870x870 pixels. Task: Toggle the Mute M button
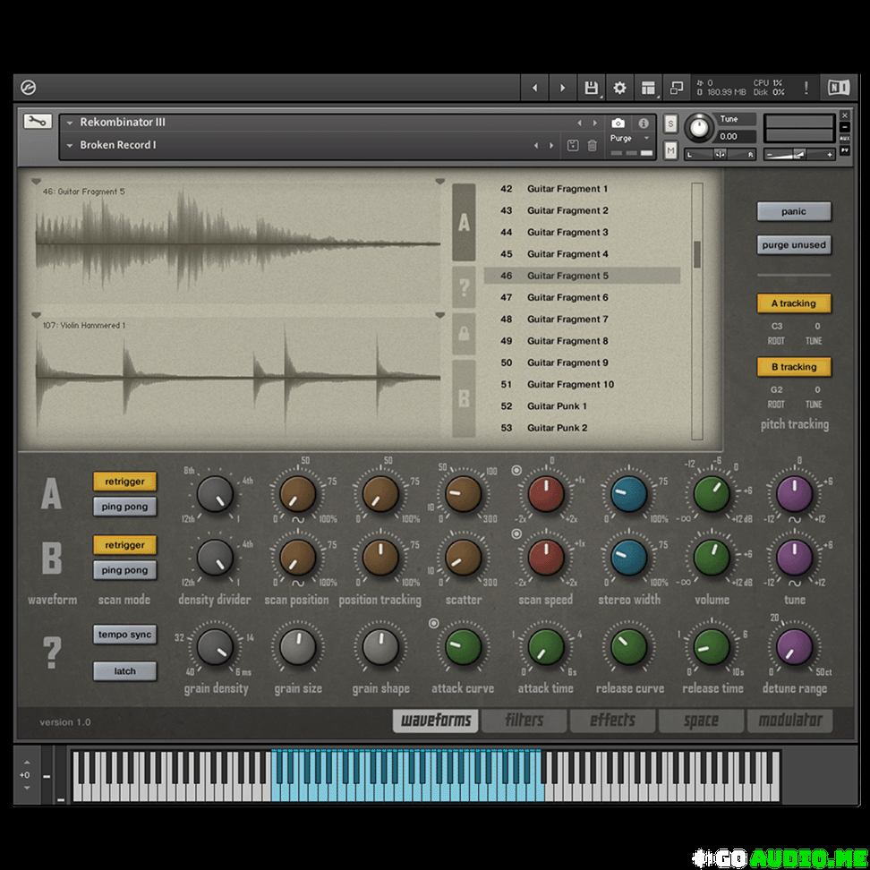(670, 151)
